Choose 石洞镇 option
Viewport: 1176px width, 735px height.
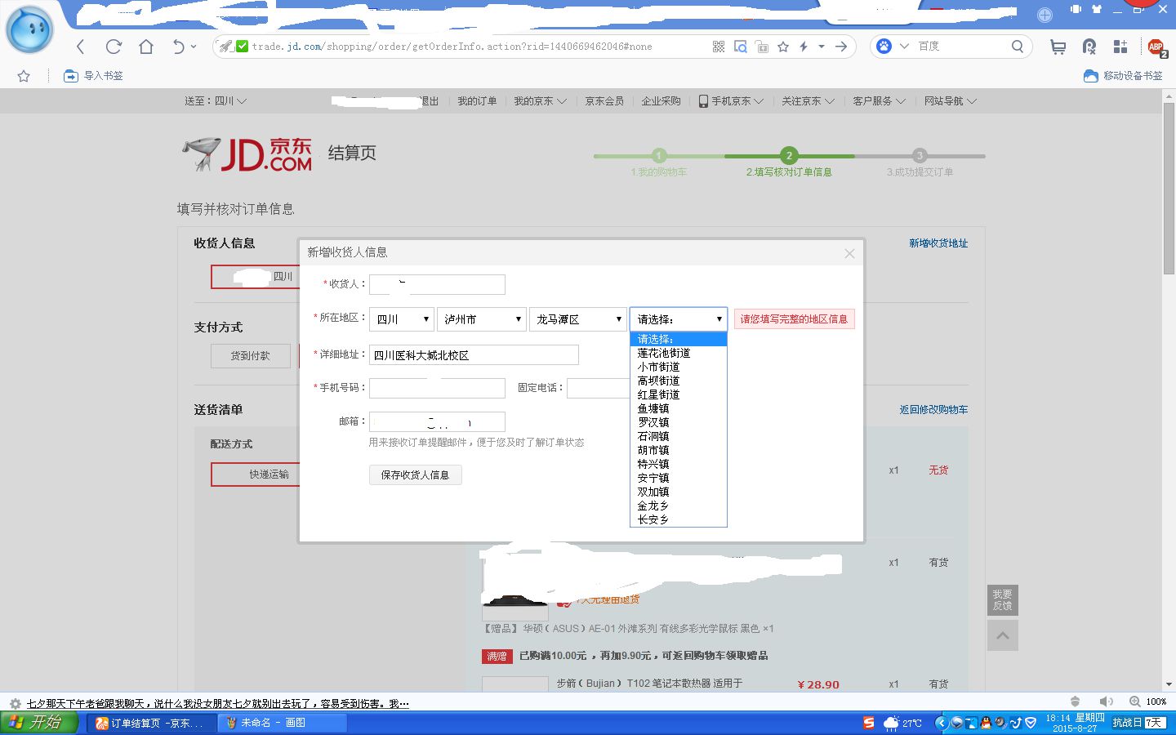678,436
